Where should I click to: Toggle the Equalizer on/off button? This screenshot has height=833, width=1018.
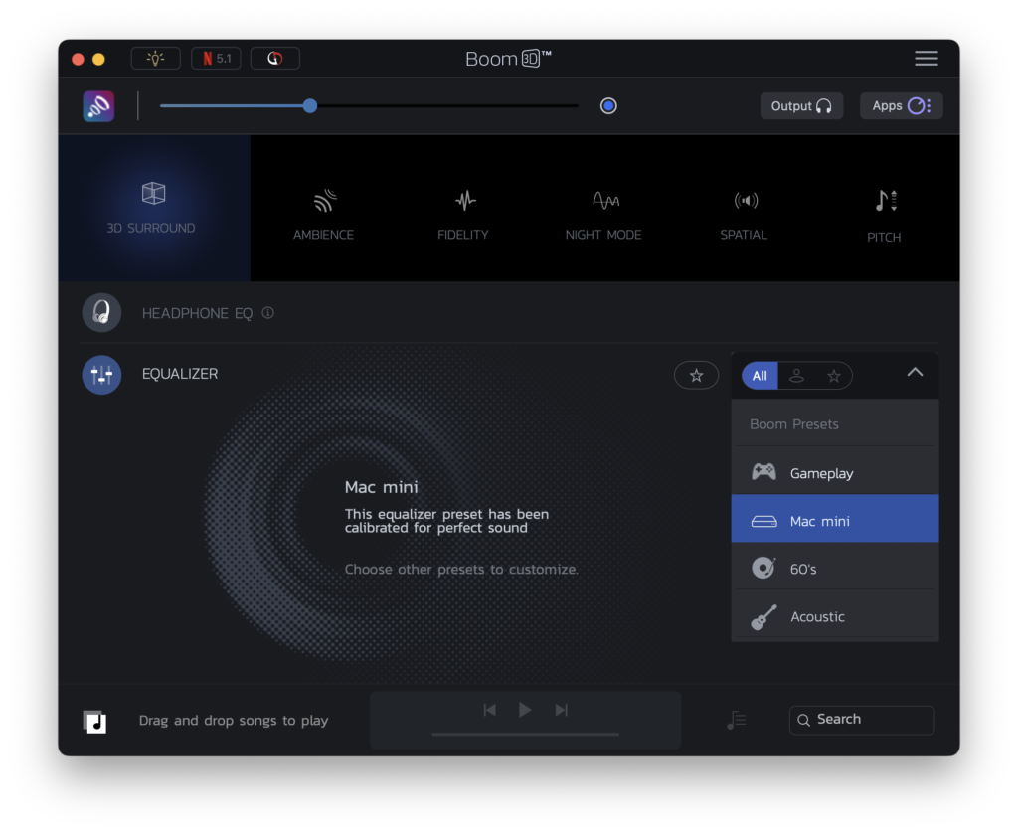point(102,375)
